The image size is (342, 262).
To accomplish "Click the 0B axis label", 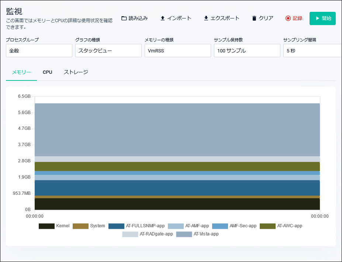I will point(28,210).
